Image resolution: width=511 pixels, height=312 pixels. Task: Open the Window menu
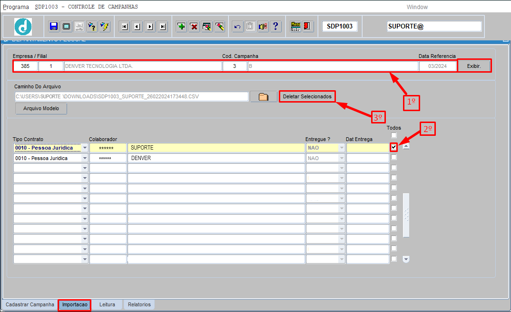417,7
